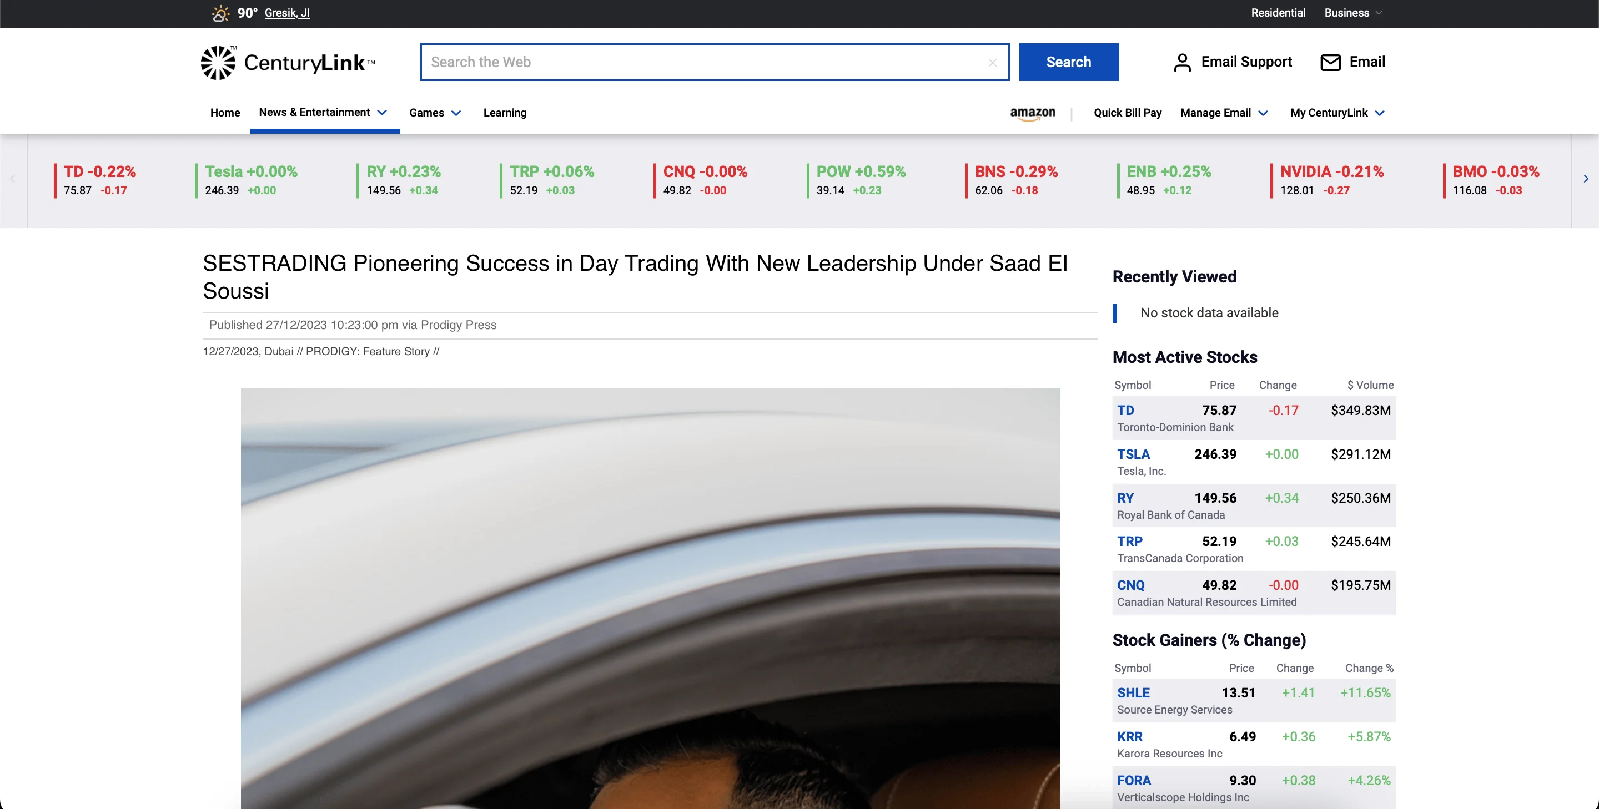Expand the Games menu chevron
Image resolution: width=1599 pixels, height=809 pixels.
point(456,113)
